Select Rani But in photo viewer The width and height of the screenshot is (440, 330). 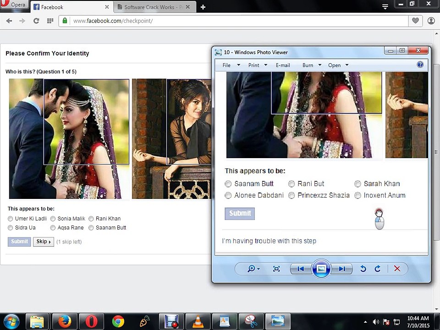(291, 184)
